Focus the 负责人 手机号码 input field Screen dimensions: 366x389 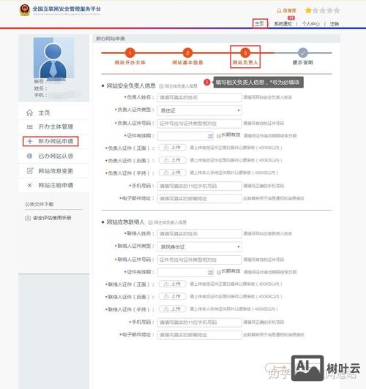(200, 186)
